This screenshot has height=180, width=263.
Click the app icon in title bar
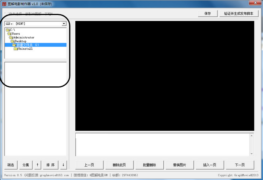point(5,4)
